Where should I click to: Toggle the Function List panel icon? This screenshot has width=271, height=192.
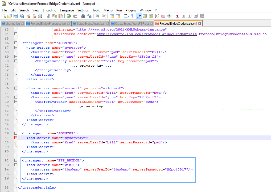pos(157,16)
